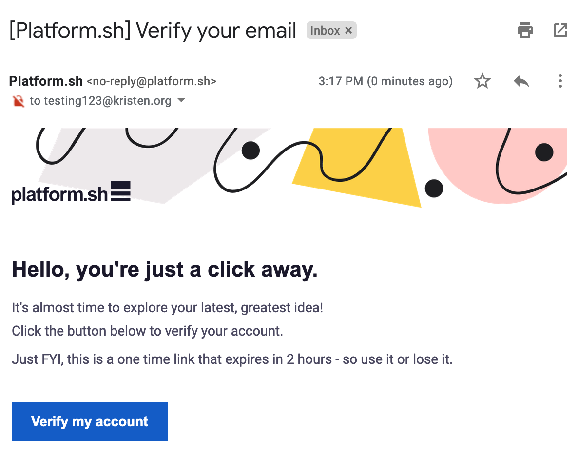Click the expires in 2 hours sentence
The width and height of the screenshot is (578, 454).
(x=232, y=359)
